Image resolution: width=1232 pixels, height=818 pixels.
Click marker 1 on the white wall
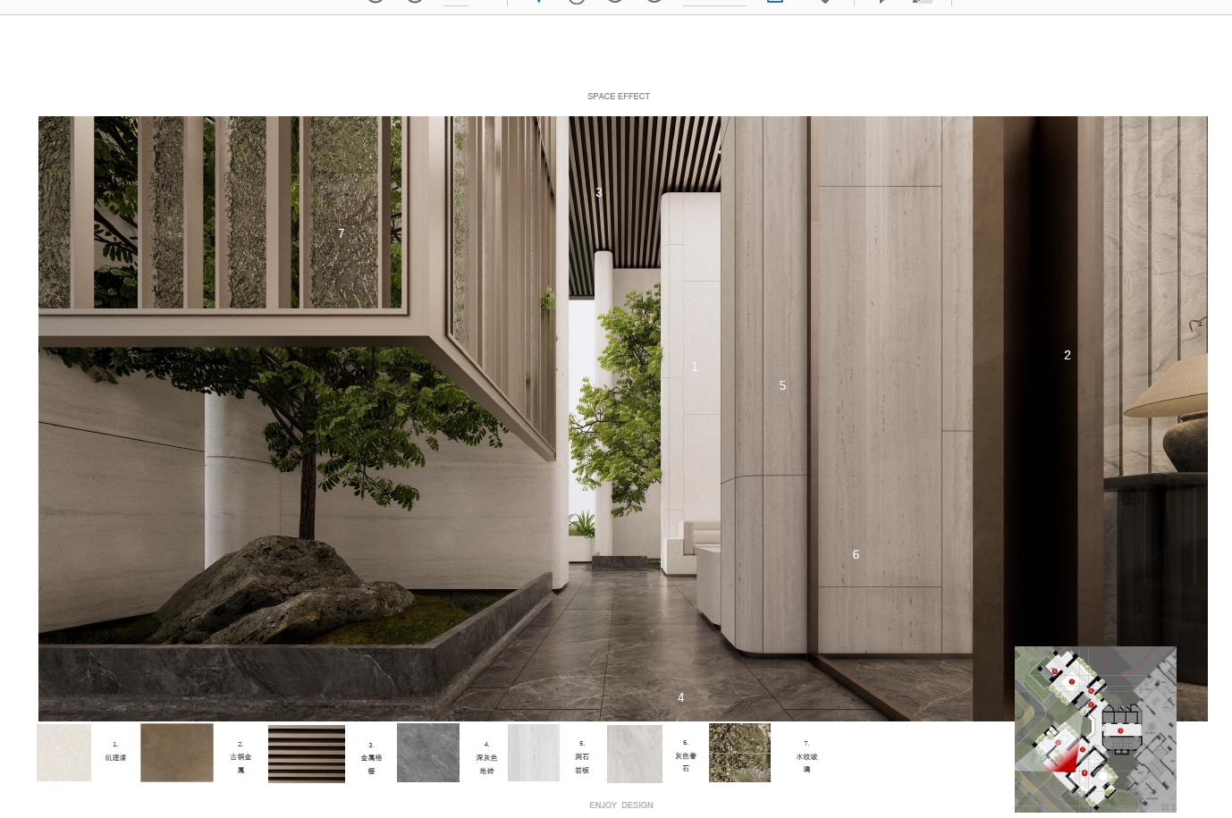pos(695,367)
